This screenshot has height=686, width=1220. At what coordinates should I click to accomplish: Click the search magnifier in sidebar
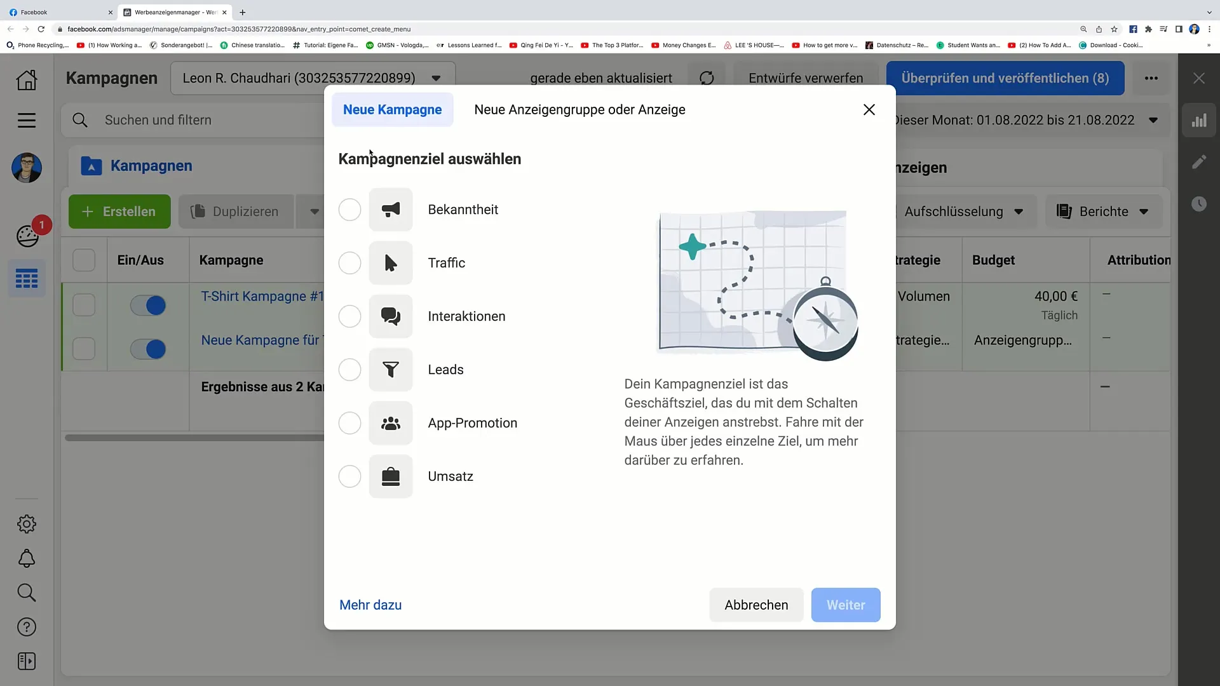(27, 593)
